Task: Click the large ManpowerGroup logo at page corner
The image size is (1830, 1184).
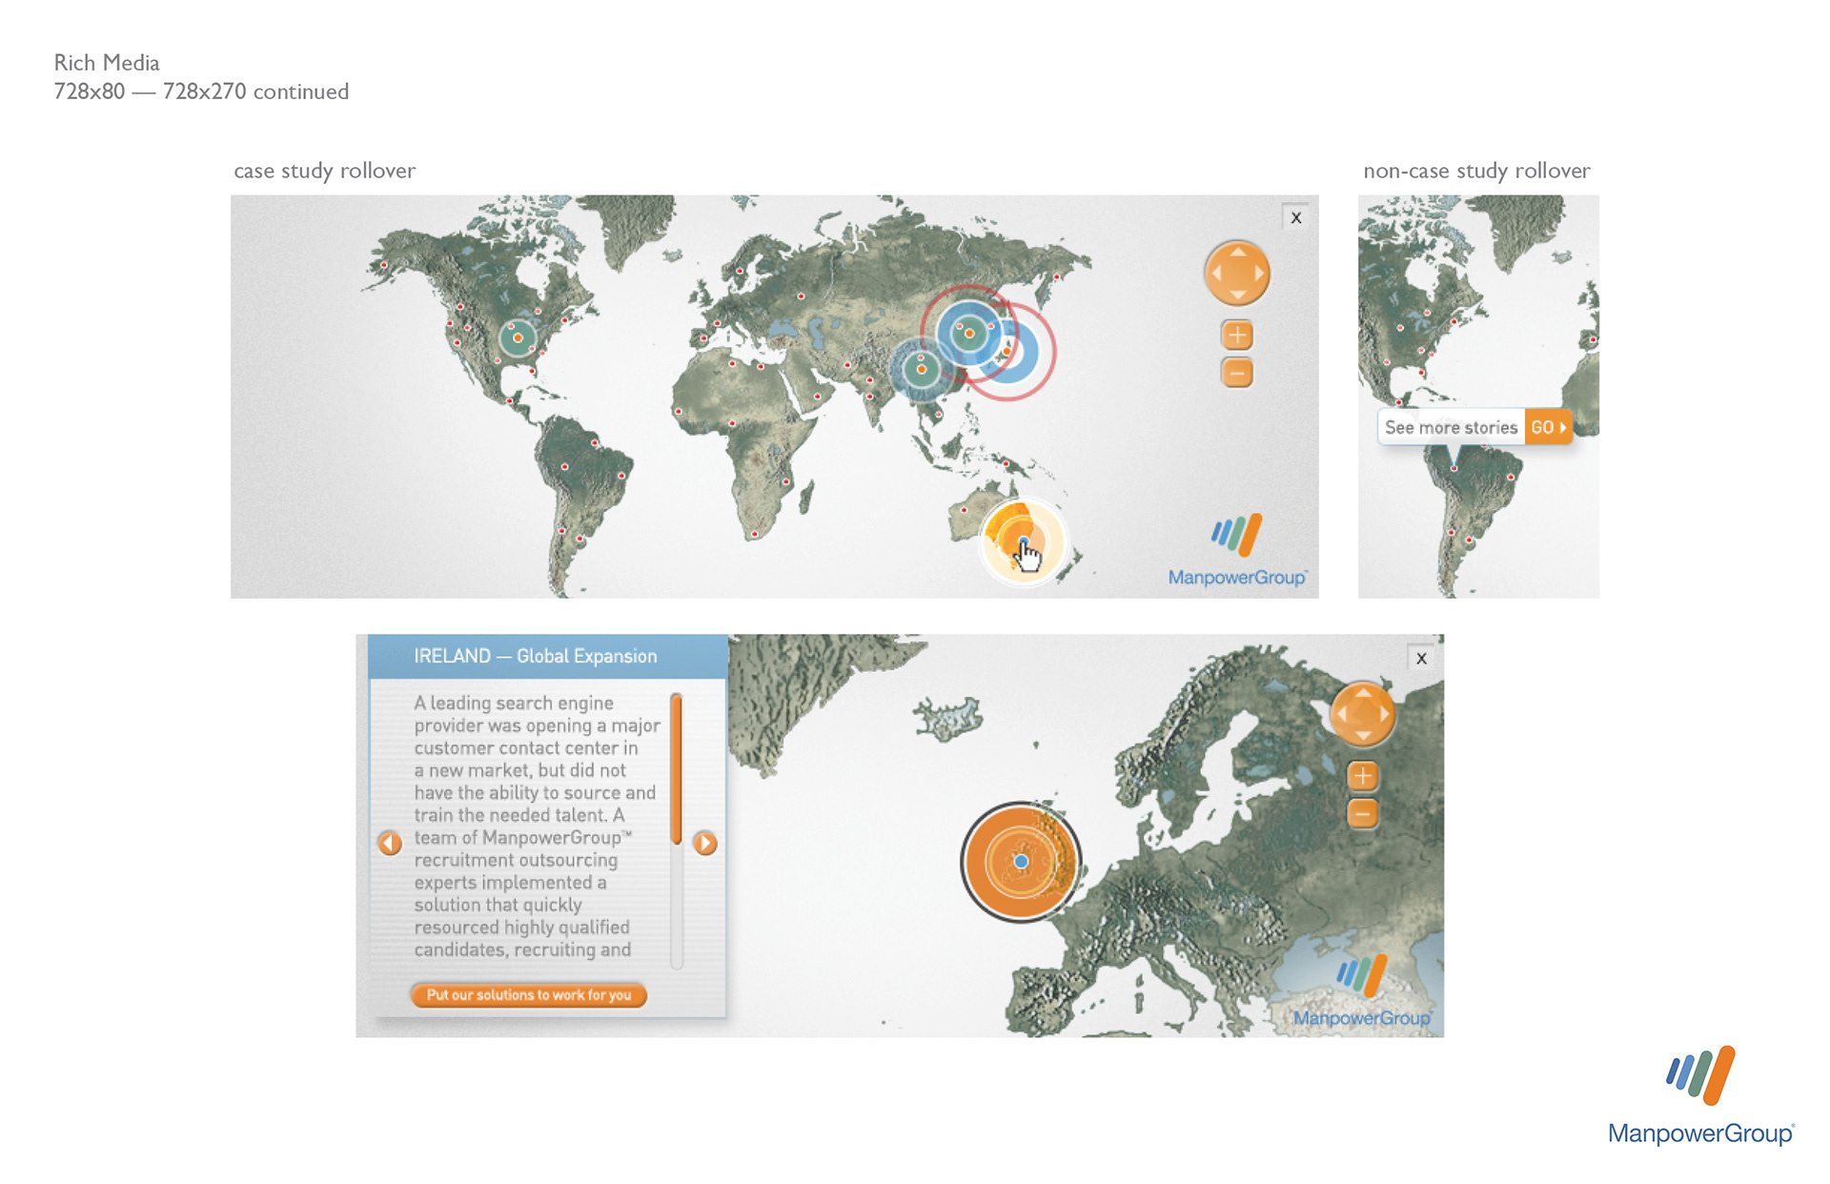Action: [1701, 1095]
